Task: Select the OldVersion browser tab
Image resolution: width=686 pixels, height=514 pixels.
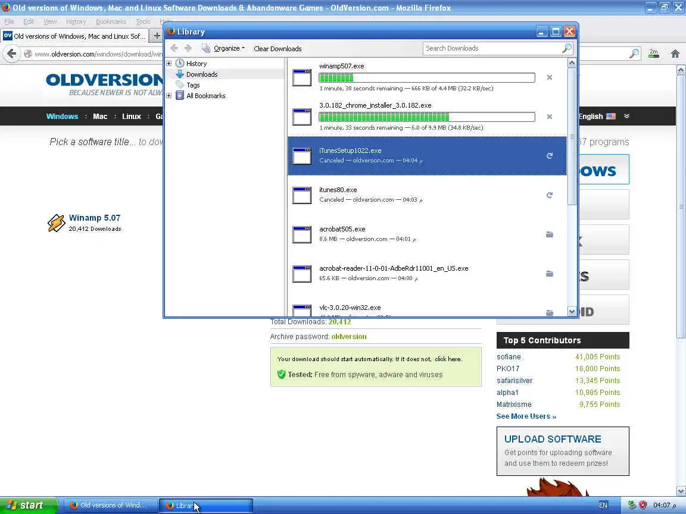Action: coord(74,36)
